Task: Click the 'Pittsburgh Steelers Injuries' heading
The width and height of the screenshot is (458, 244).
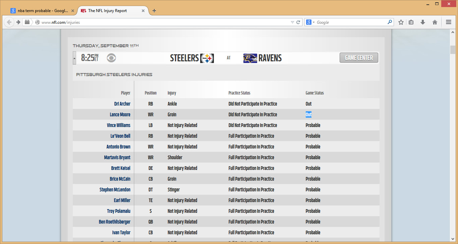Action: (114, 74)
